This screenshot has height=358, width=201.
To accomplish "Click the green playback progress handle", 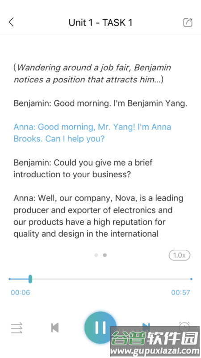I will tap(30, 279).
